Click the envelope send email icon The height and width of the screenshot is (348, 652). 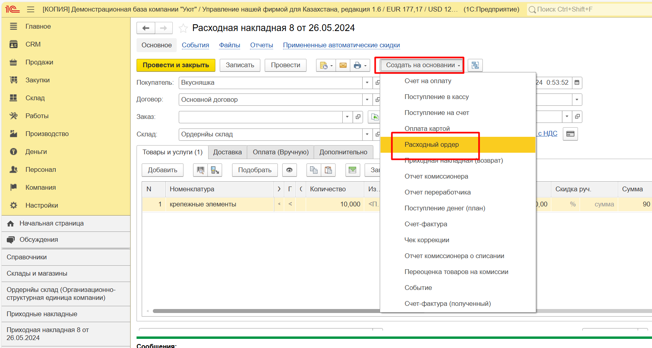(343, 65)
